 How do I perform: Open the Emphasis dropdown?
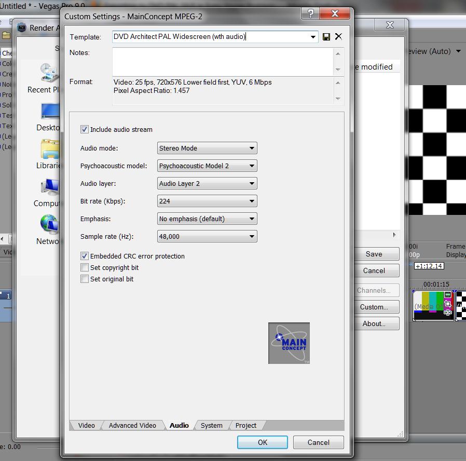click(207, 219)
